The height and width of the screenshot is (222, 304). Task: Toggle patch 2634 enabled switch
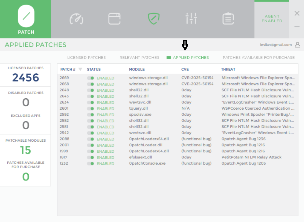[90, 103]
